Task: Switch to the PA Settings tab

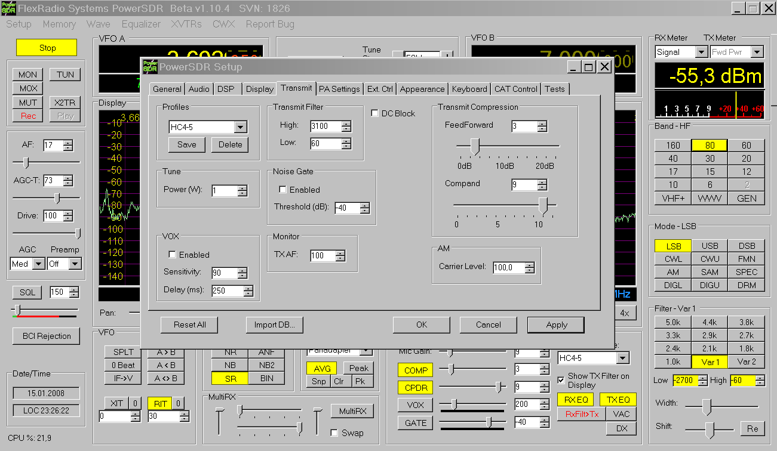Action: [x=339, y=89]
